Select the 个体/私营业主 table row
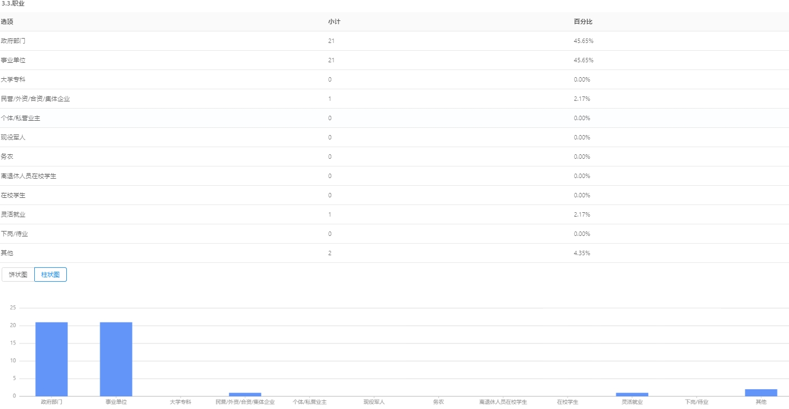 [x=20, y=118]
